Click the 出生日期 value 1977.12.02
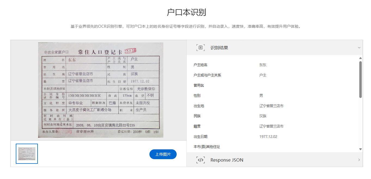The height and width of the screenshot is (179, 371). pos(268,137)
